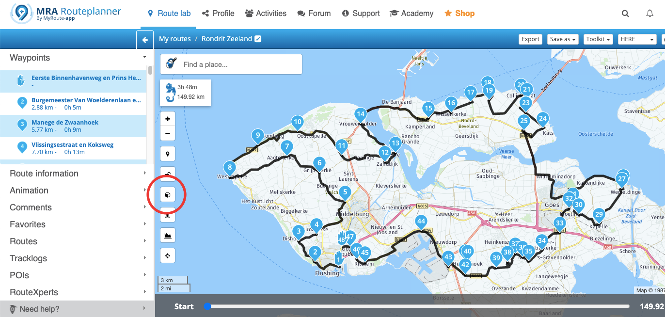The width and height of the screenshot is (665, 317).
Task: Select waypoint marker 39 on map
Action: 496,260
